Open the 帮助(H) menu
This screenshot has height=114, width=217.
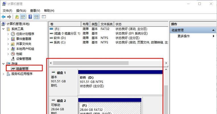tap(49, 11)
